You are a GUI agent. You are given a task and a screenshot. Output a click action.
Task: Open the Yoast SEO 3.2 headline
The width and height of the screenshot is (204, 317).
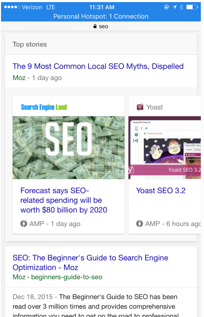pos(161,191)
